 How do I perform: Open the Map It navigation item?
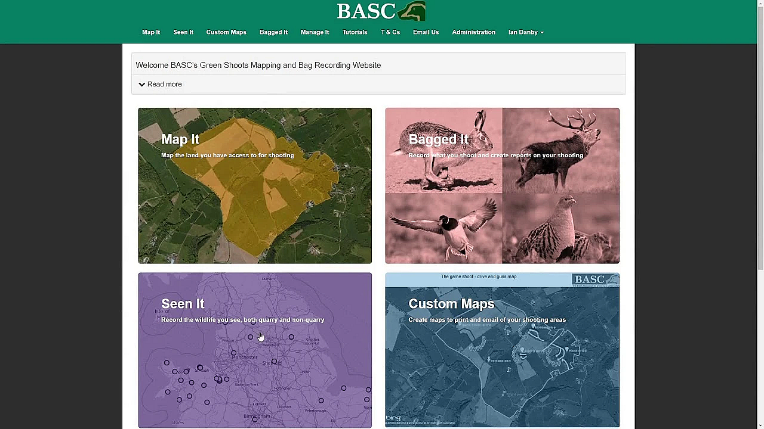150,32
